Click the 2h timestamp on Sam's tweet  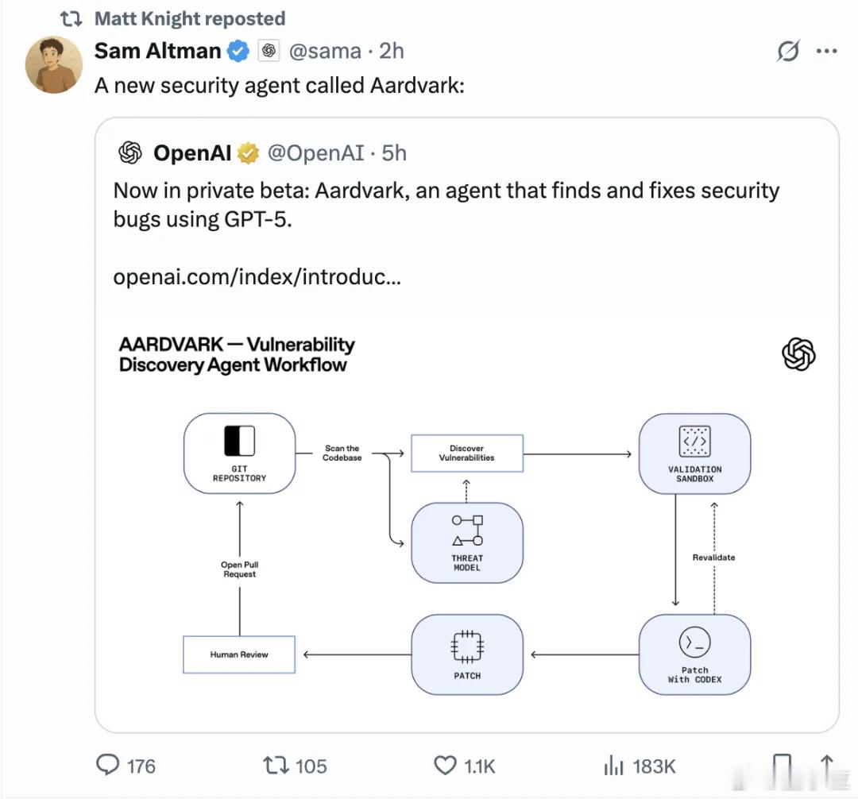[392, 51]
